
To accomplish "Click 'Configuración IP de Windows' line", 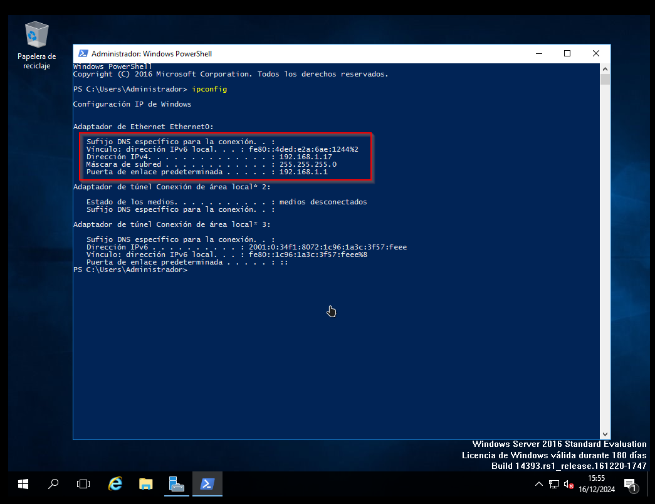I will (132, 104).
